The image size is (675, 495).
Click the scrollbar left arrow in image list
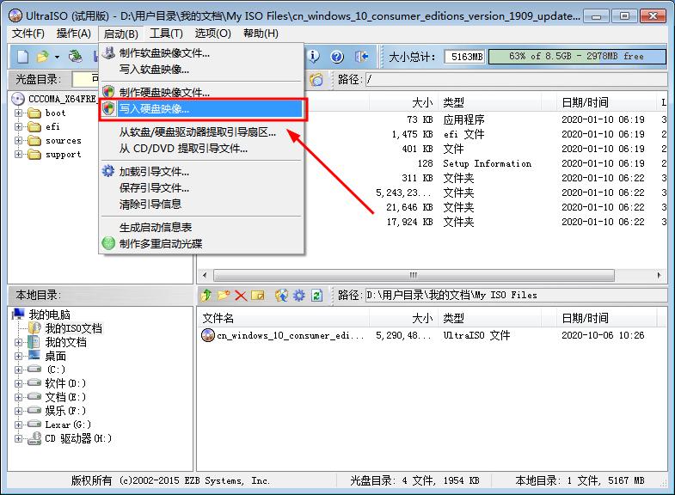point(205,275)
